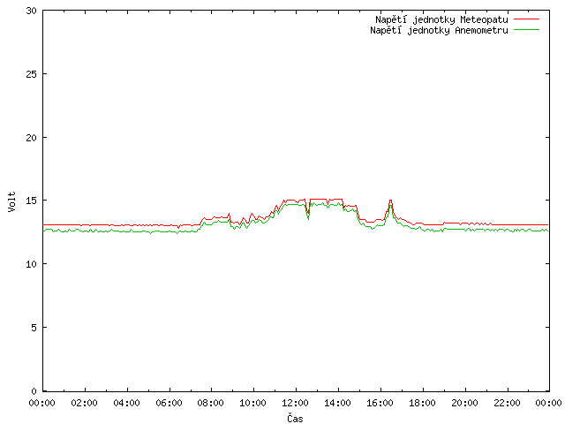Click the 06:00 time label

169,403
